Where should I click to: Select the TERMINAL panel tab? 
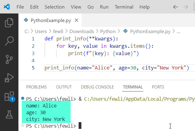[x=133, y=87]
